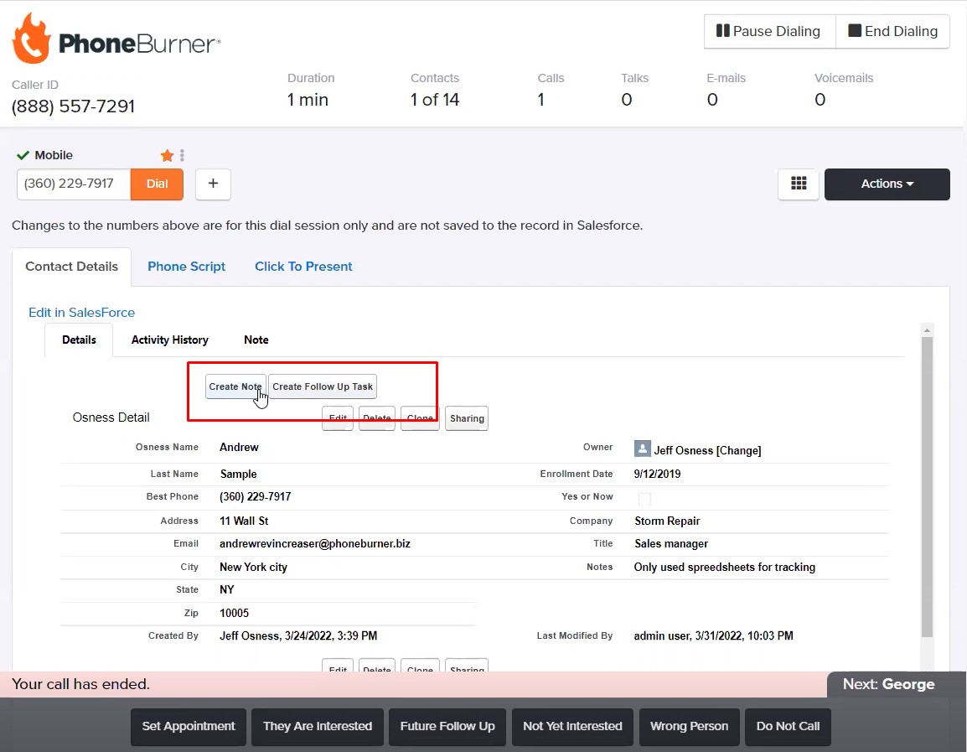The image size is (967, 752).
Task: Click the Your call has ended message
Action: point(80,684)
